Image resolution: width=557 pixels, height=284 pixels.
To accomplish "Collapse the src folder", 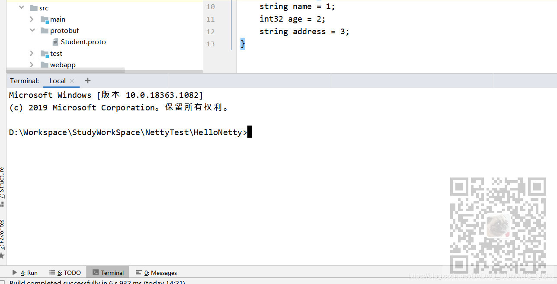I will (x=21, y=7).
